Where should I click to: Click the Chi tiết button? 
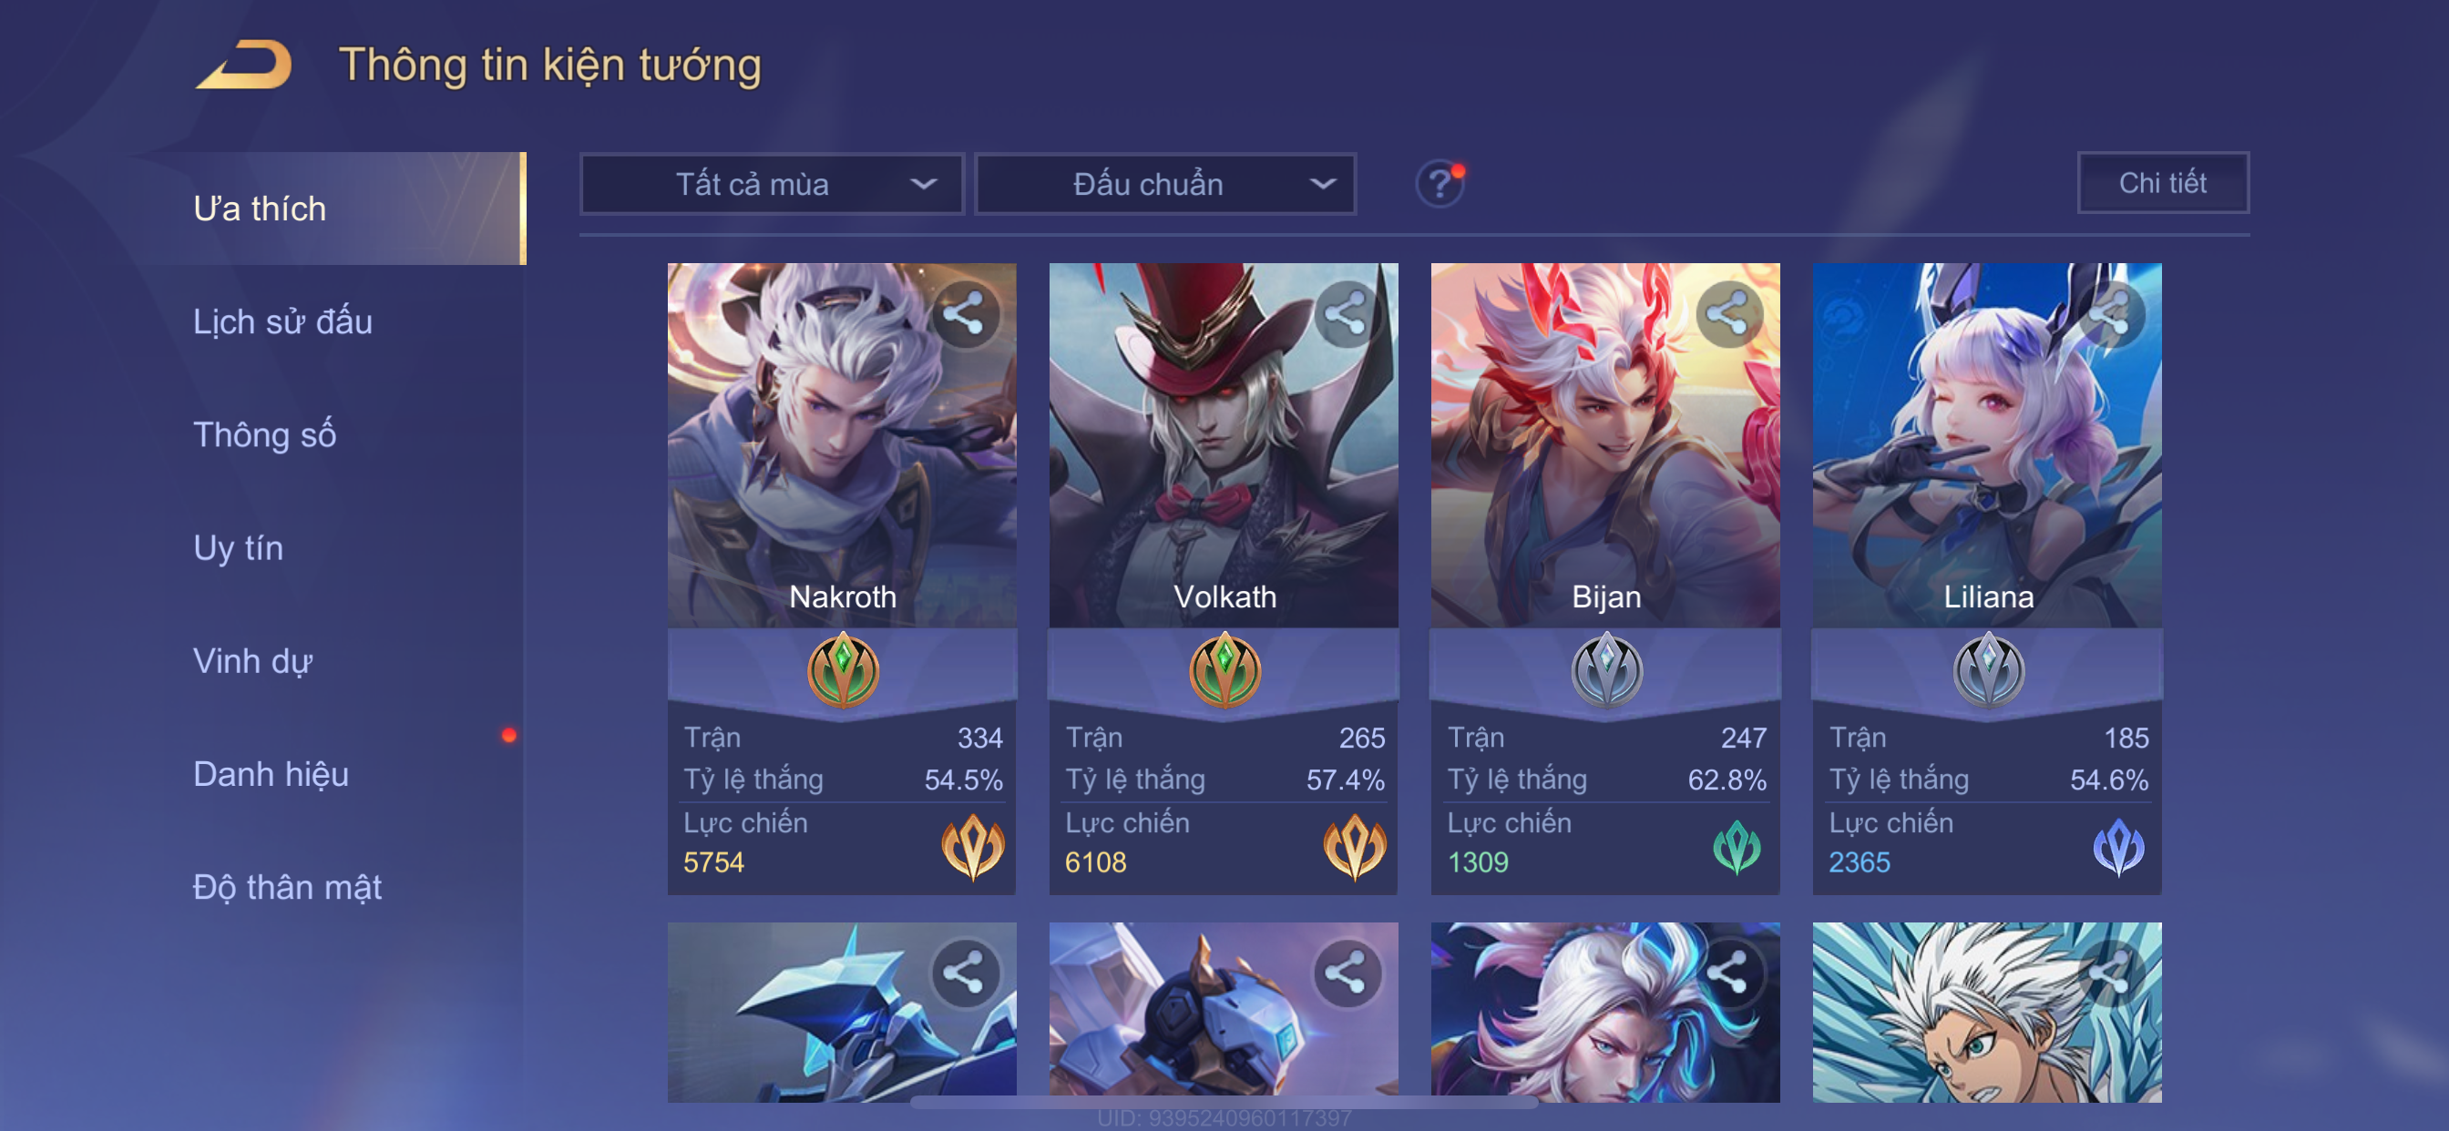click(2163, 182)
